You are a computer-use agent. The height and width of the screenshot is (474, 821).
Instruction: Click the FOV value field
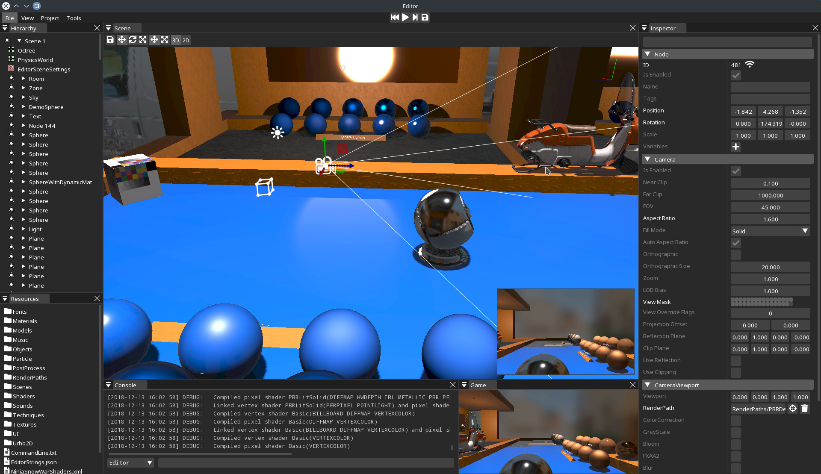(x=770, y=207)
